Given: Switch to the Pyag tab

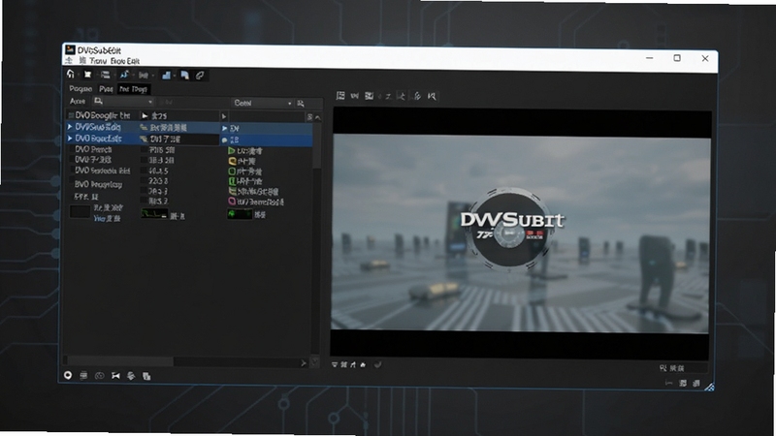Looking at the screenshot, I should click(106, 89).
